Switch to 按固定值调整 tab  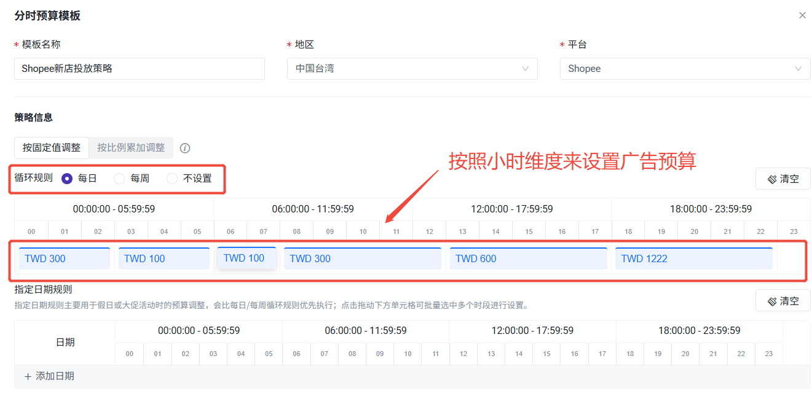coord(52,148)
